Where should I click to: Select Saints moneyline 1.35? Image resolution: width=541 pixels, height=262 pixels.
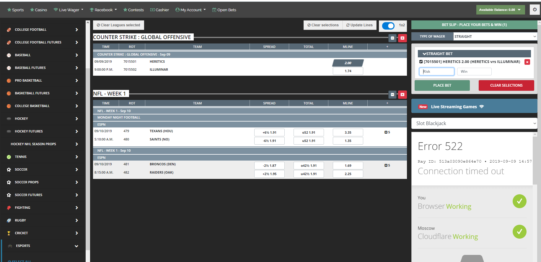(x=348, y=141)
